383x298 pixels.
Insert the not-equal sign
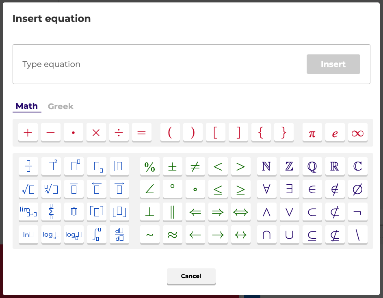(195, 166)
